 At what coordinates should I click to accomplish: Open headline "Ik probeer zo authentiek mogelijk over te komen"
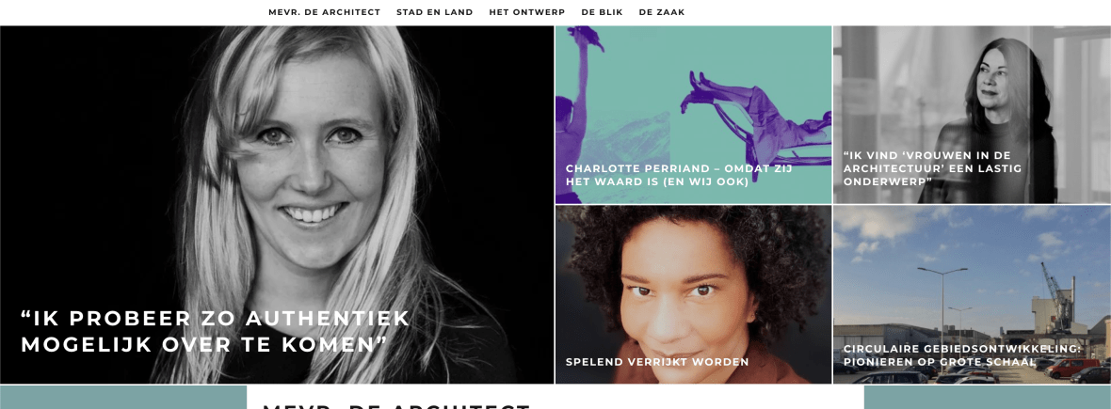point(216,331)
